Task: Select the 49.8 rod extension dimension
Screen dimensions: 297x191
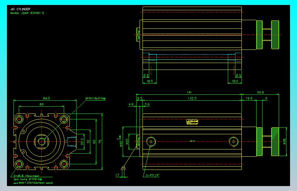Action: click(260, 92)
